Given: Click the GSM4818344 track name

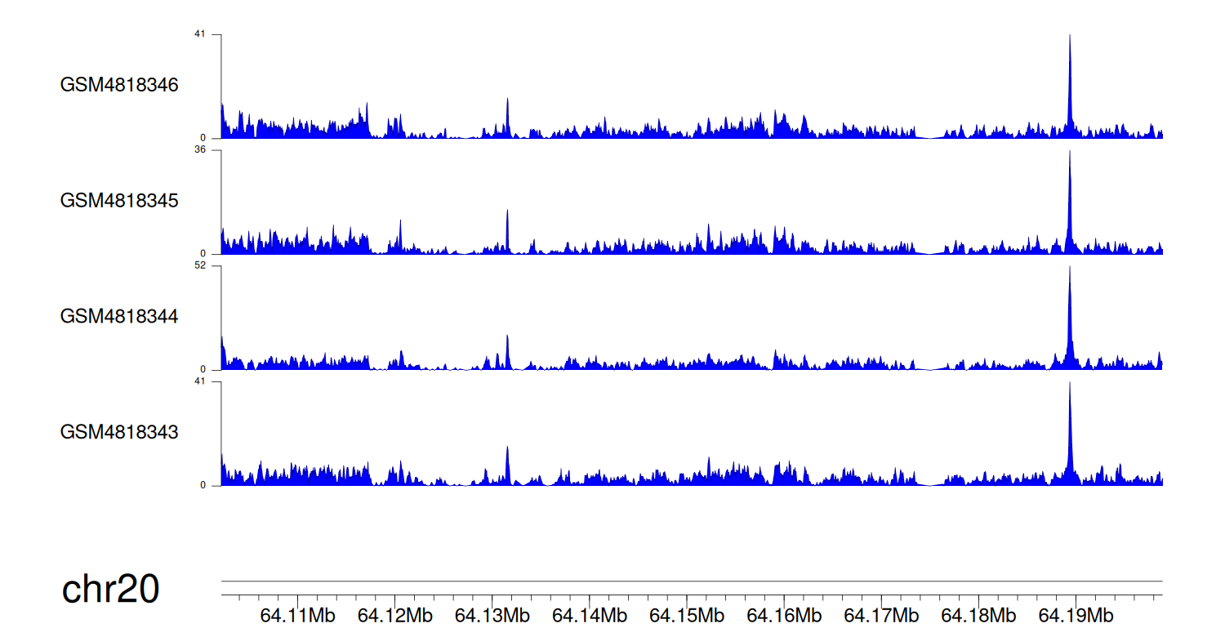Looking at the screenshot, I should 119,316.
